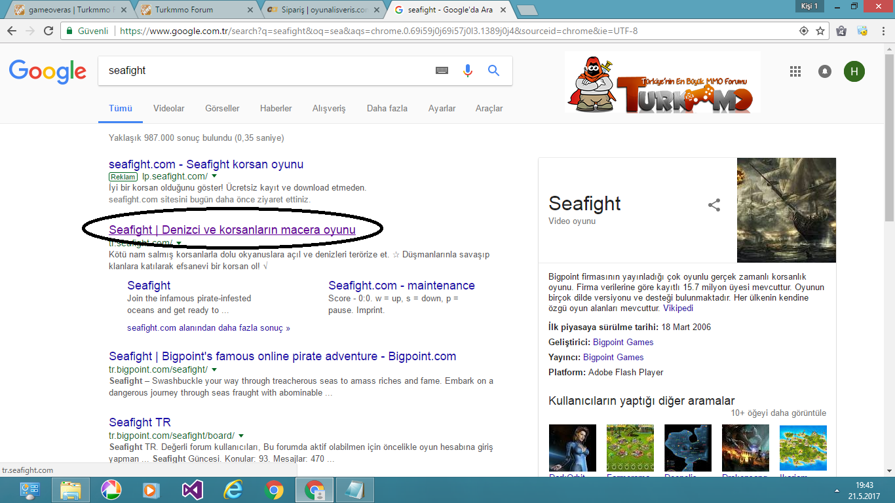Go back to the previous page
This screenshot has height=503, width=895.
pos(12,31)
